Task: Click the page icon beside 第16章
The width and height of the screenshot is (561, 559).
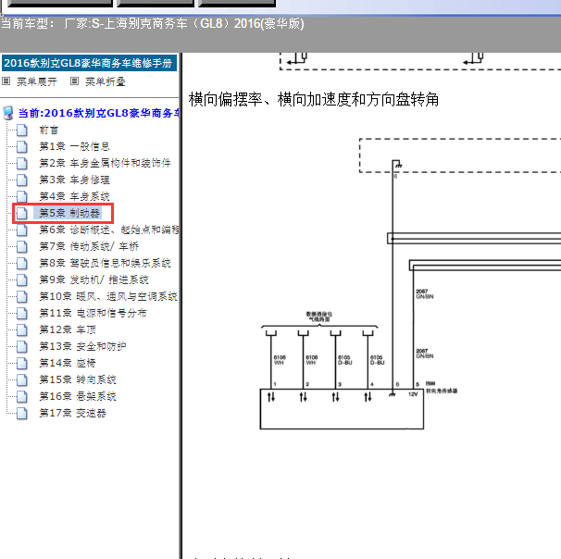Action: pos(22,397)
